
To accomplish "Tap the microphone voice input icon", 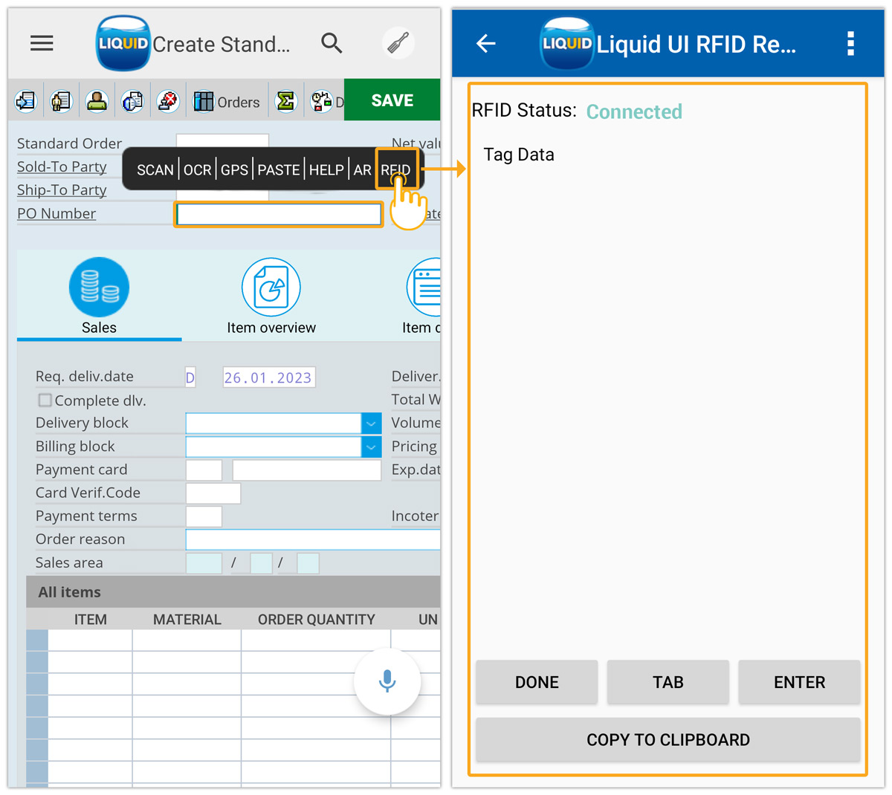I will [x=387, y=681].
